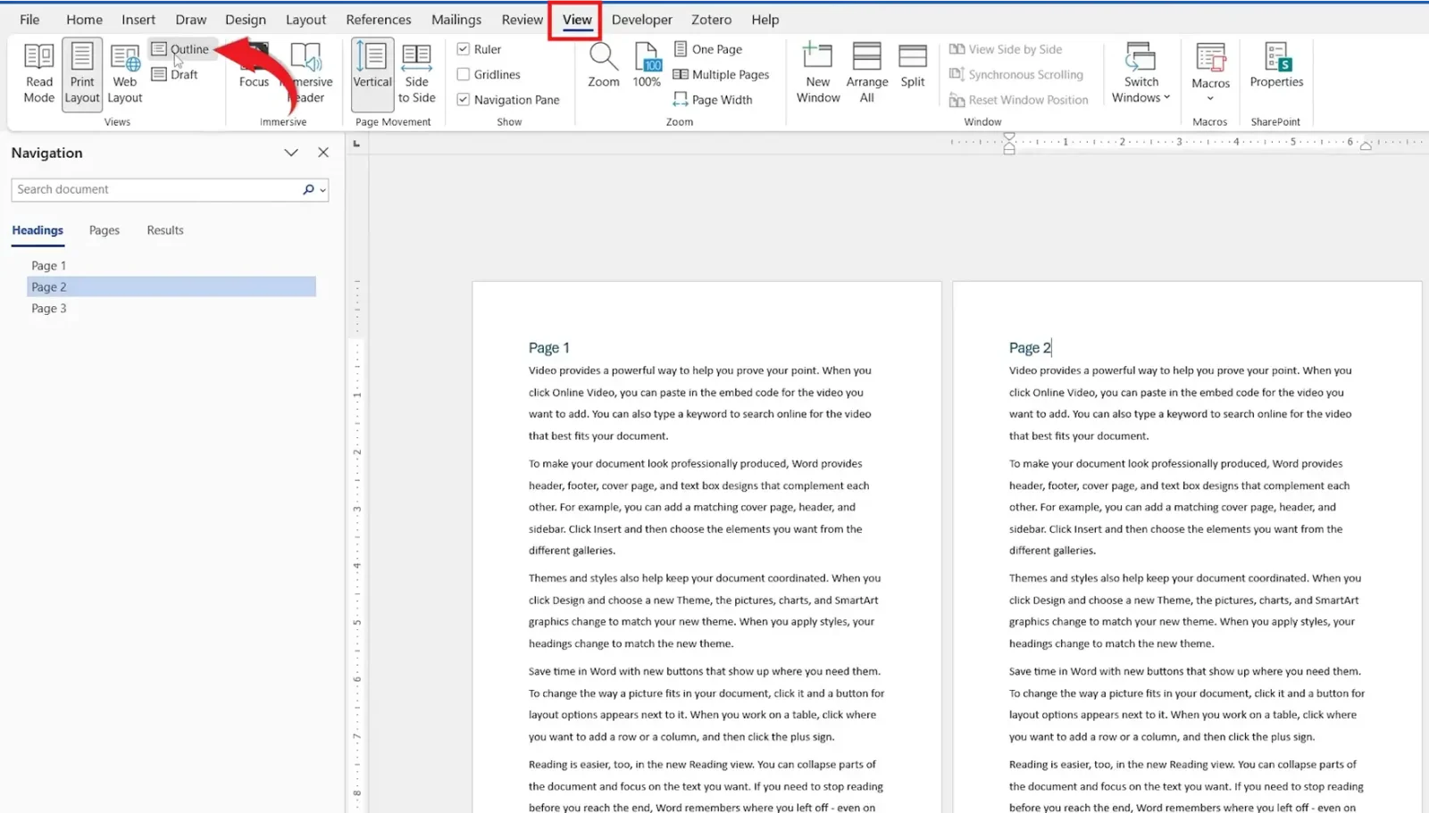Show Headings in Navigation pane
The image size is (1429, 813).
point(38,230)
